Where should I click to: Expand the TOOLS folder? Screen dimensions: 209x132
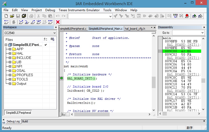pyautogui.click(x=10, y=79)
